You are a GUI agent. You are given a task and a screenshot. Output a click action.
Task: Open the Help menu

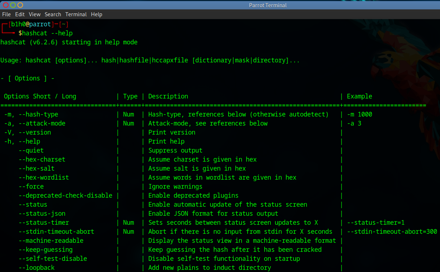[x=96, y=14]
